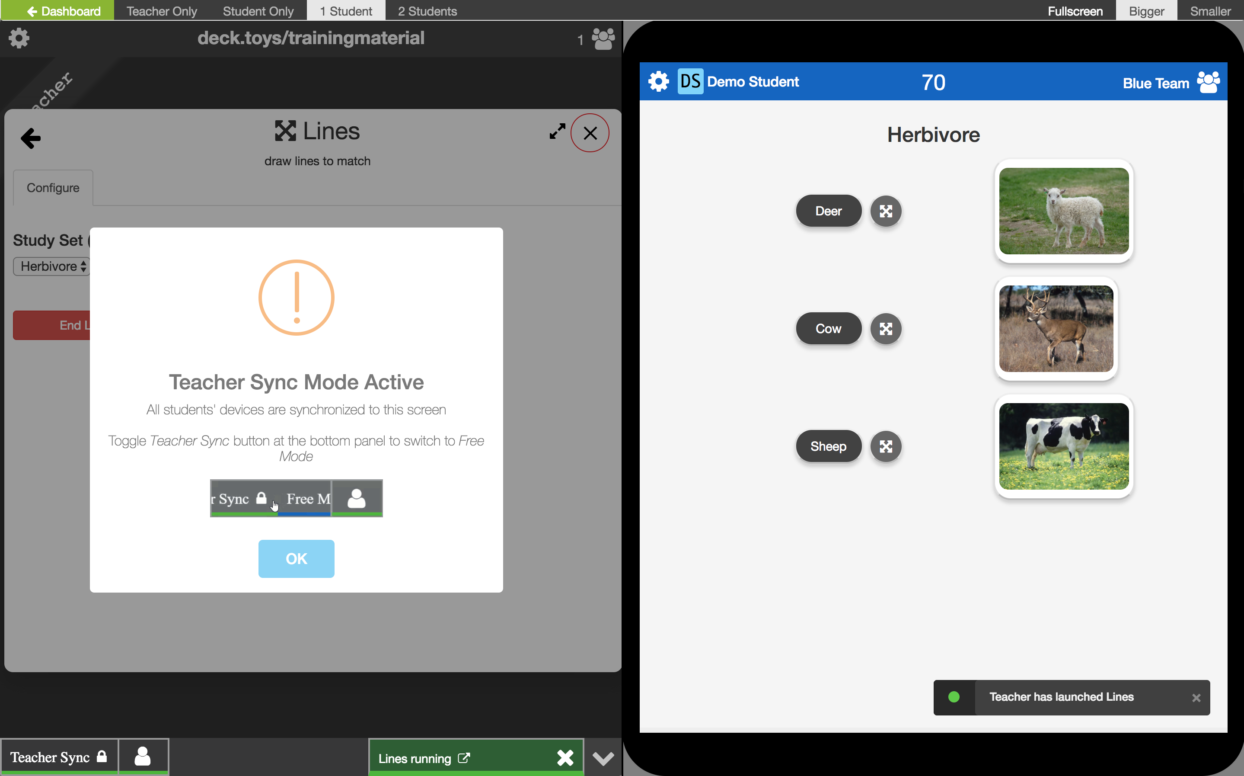Click connector node next to Deer
This screenshot has width=1244, height=776.
point(886,211)
